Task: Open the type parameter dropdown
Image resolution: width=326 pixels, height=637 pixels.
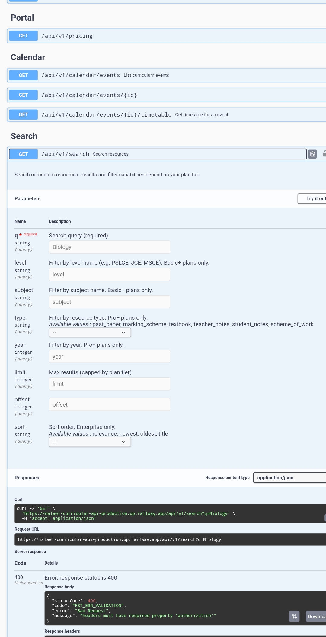Action: coord(90,333)
